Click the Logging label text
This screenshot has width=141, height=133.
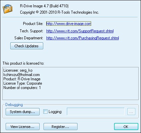pos(55,112)
